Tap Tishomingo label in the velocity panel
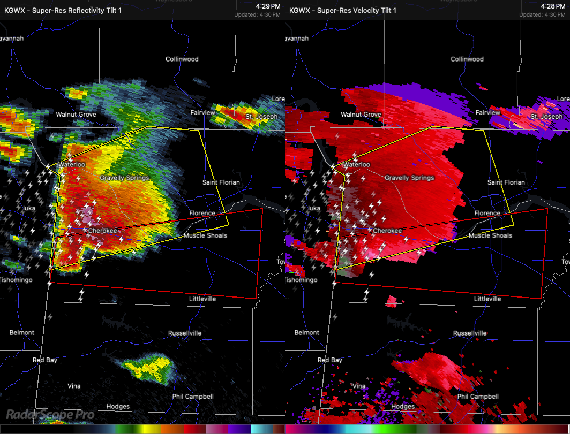 point(302,280)
